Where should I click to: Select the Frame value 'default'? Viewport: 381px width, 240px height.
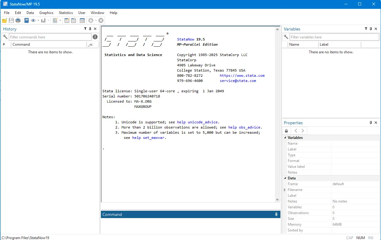338,184
